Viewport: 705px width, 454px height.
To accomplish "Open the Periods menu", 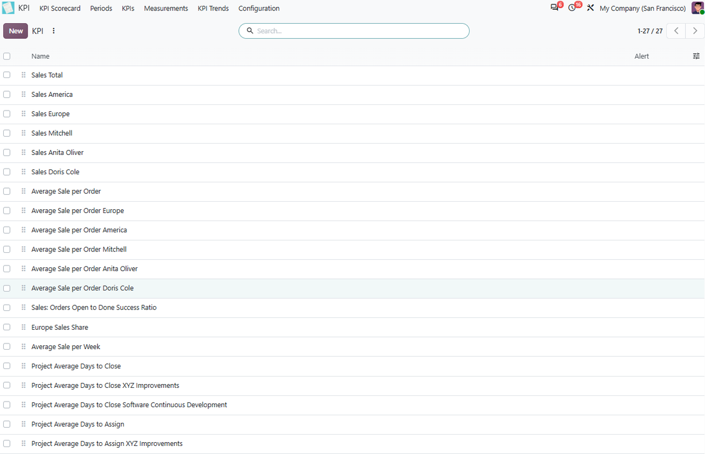I will tap(101, 8).
